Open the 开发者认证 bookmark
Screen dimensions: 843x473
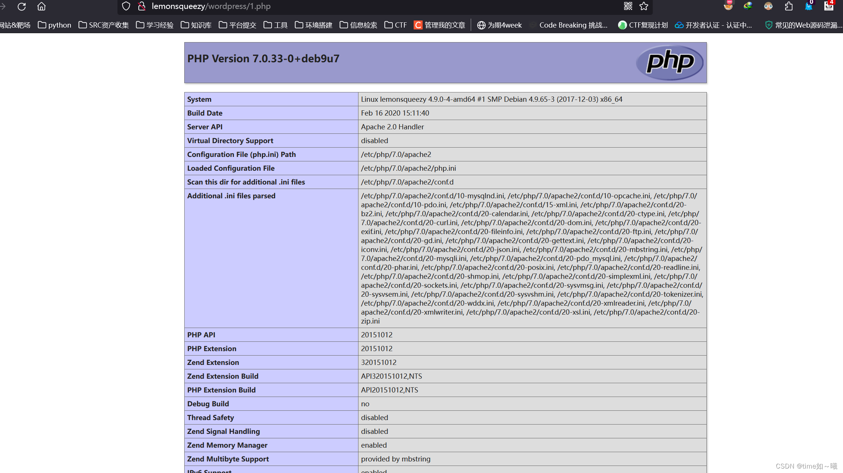(714, 25)
